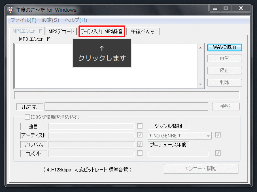The image size is (257, 192).
Task: Go to the 午後べんち tab
Action: pos(142,31)
